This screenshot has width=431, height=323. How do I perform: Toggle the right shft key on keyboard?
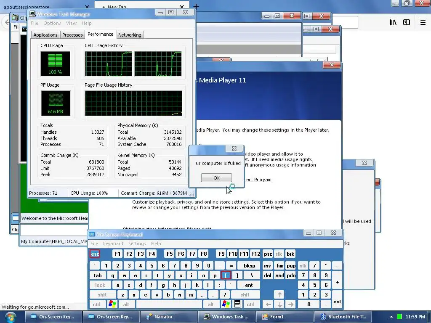point(245,295)
